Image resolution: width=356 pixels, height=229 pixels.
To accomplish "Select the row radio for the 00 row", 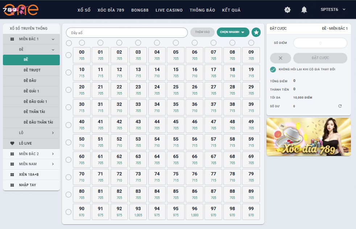I will [x=69, y=55].
